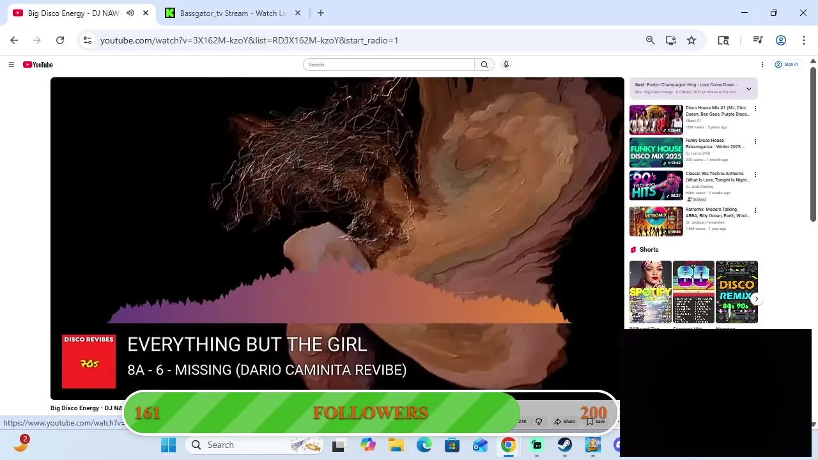Click the Share button below the video
Viewport: 818px width, 460px height.
564,422
